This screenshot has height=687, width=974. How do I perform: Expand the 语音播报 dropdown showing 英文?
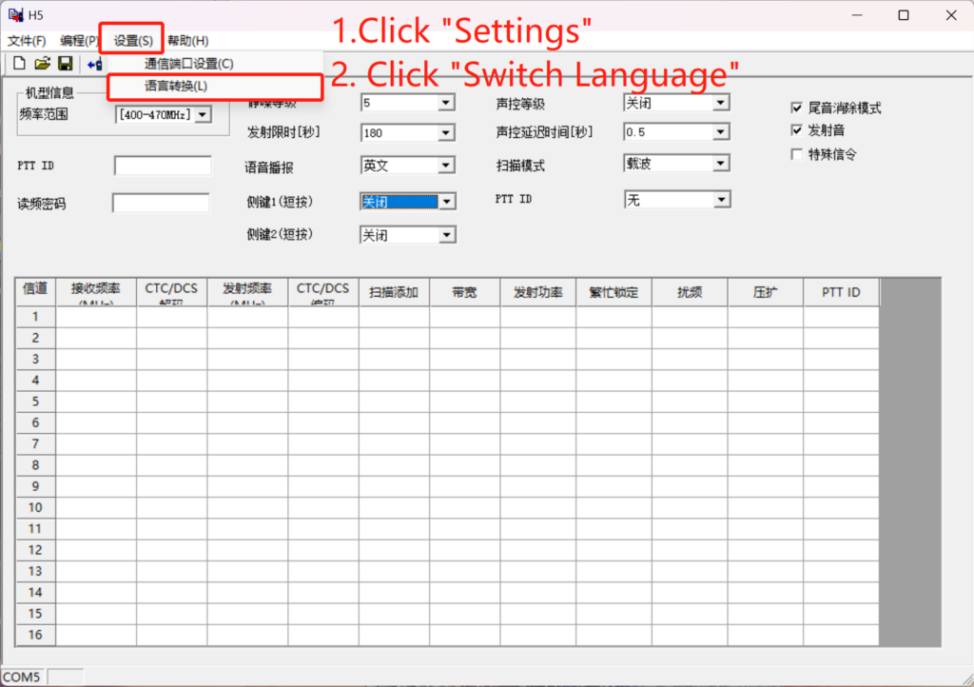tap(446, 166)
